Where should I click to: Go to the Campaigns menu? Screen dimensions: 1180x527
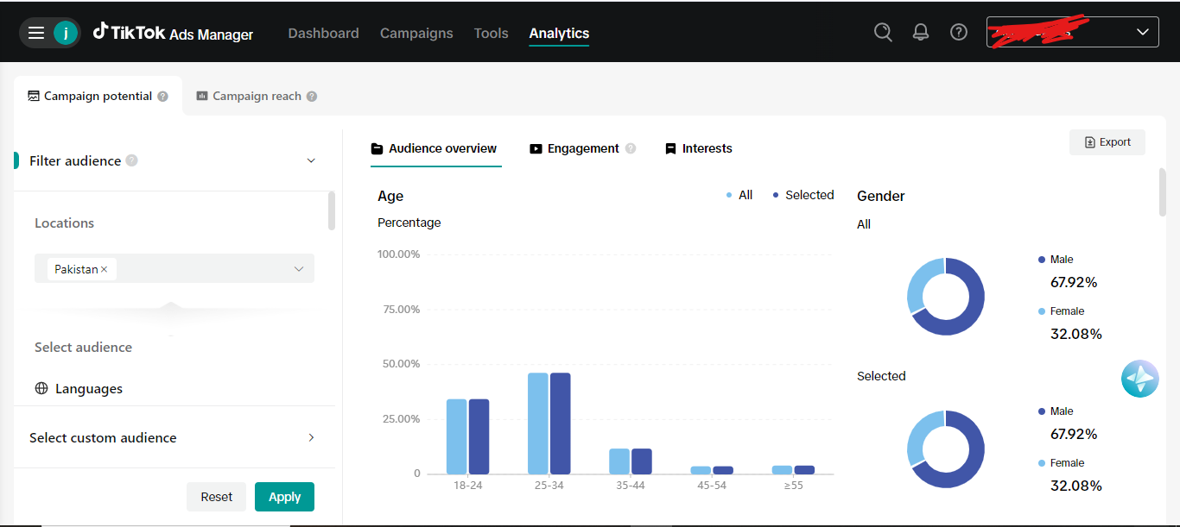point(416,33)
